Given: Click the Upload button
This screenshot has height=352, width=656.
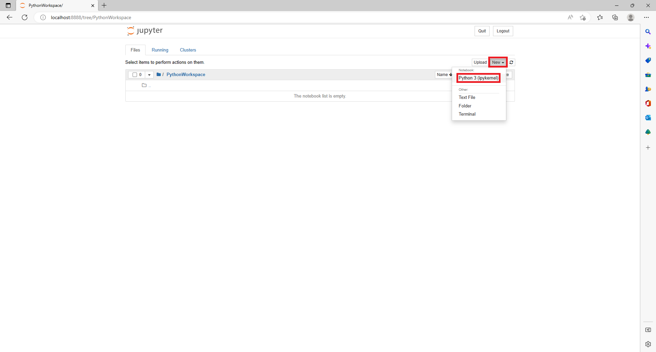Looking at the screenshot, I should click(480, 62).
